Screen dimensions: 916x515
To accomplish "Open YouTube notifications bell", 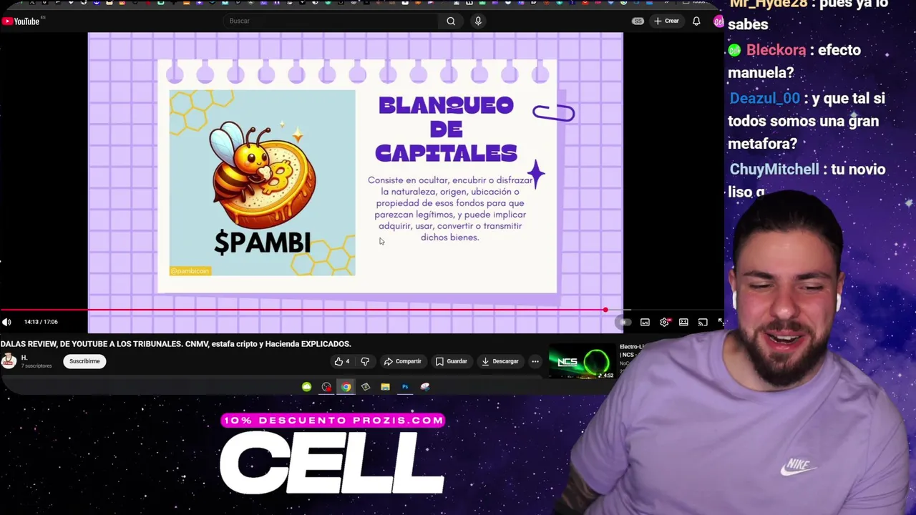I will [696, 21].
